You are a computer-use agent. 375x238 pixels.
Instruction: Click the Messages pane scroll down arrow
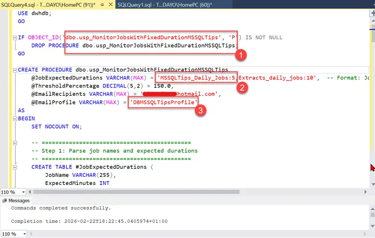373,226
